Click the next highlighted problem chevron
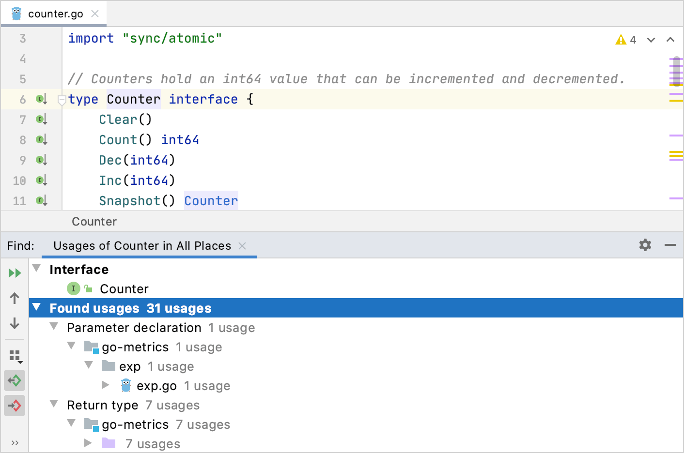This screenshot has height=453, width=684. pyautogui.click(x=651, y=40)
